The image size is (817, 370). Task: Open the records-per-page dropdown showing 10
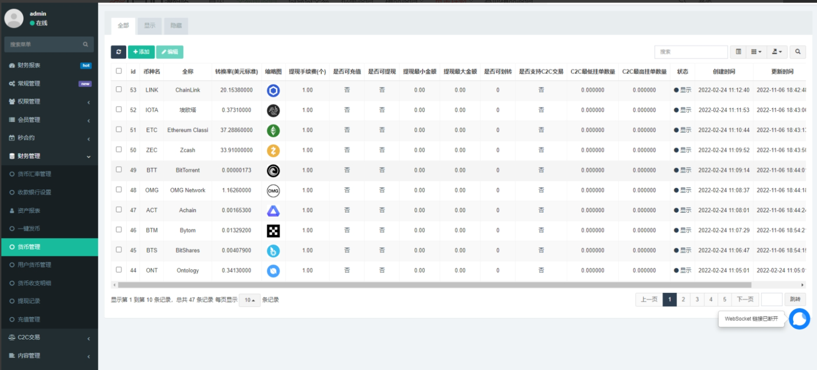point(249,300)
